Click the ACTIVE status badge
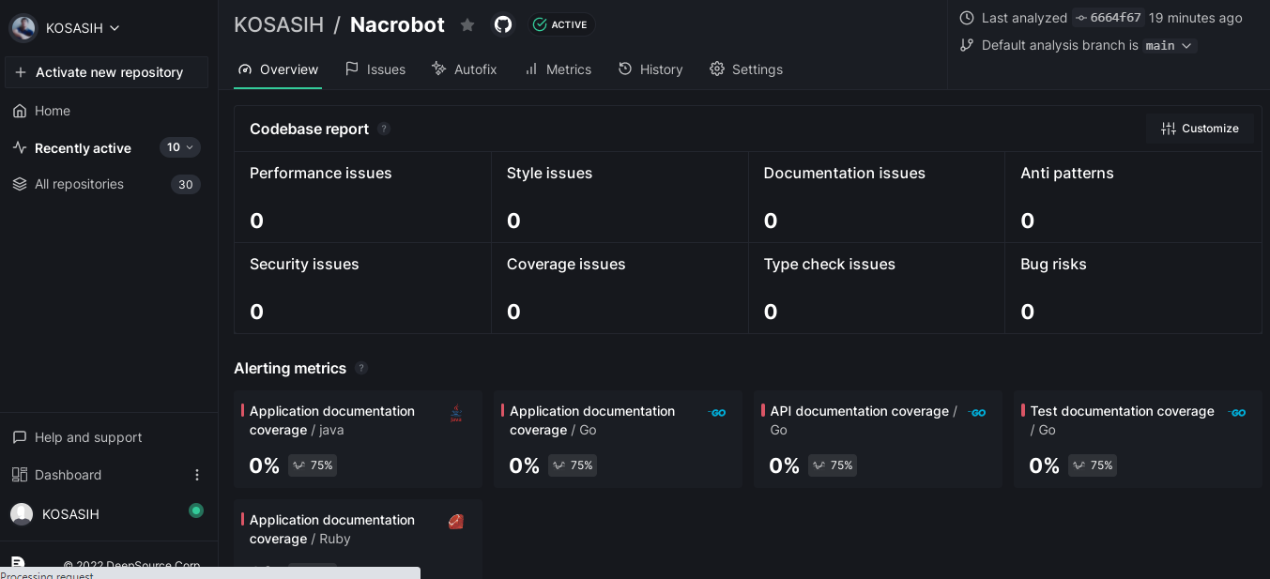1270x579 pixels. [x=560, y=24]
